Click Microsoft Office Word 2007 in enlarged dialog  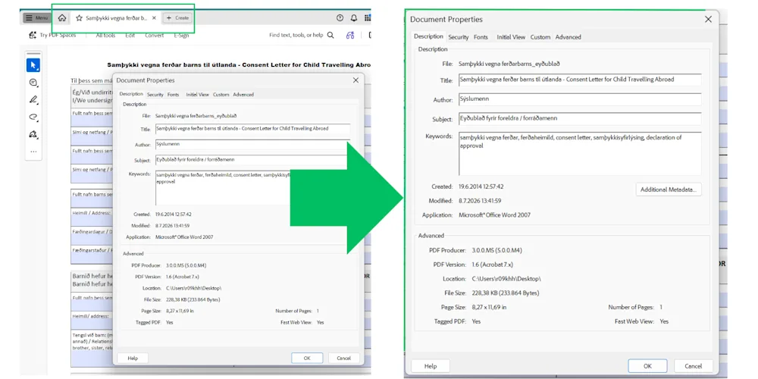(494, 215)
